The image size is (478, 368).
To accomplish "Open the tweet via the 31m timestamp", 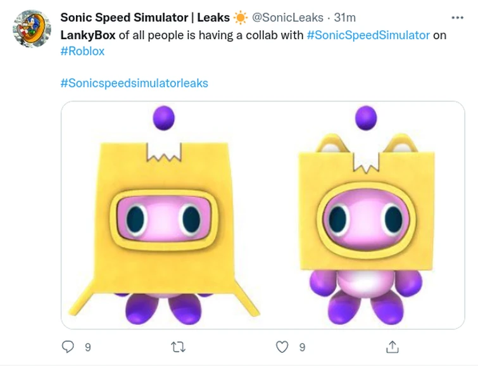I will click(x=344, y=17).
